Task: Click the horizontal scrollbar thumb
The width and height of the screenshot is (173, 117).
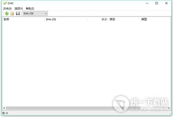Action: [73, 108]
